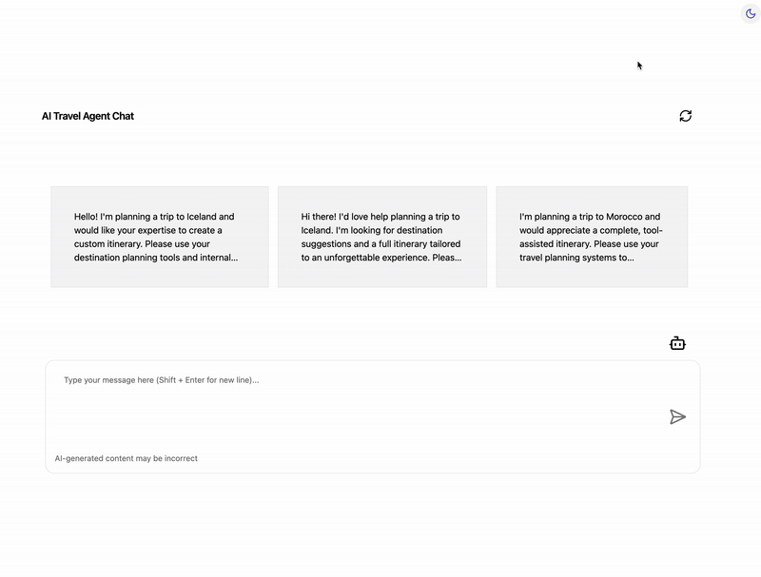Open the robot agent icon above input

tap(677, 343)
